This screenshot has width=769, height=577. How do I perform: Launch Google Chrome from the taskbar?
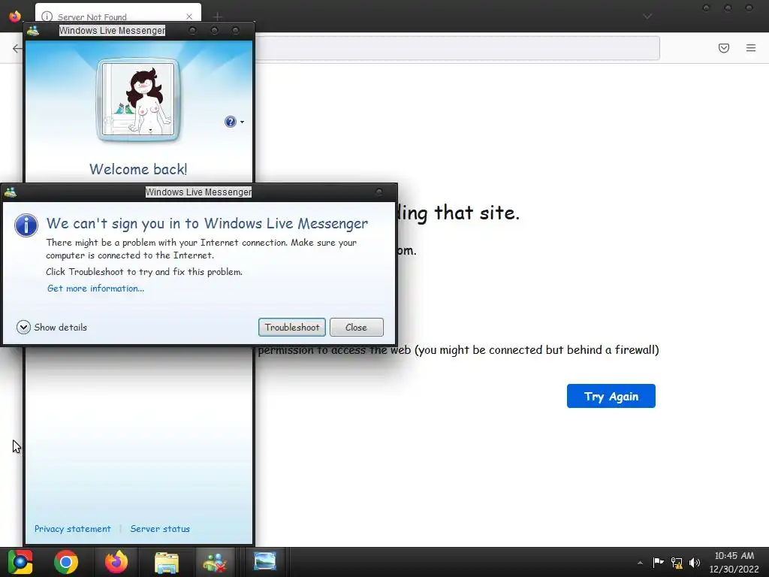[66, 562]
